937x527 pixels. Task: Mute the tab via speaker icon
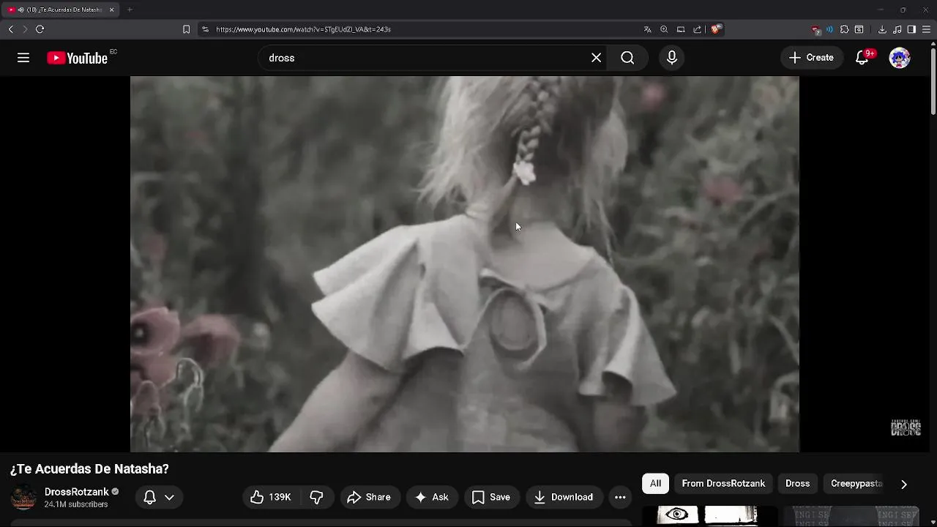click(x=20, y=10)
